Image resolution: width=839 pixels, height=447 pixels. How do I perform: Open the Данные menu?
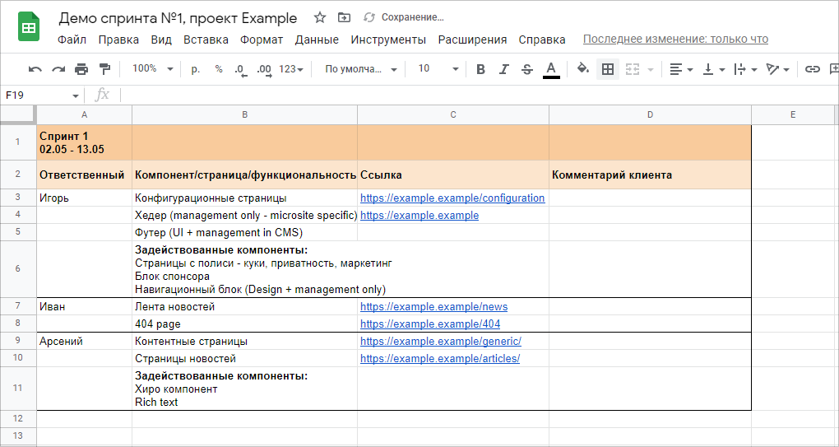pyautogui.click(x=317, y=40)
